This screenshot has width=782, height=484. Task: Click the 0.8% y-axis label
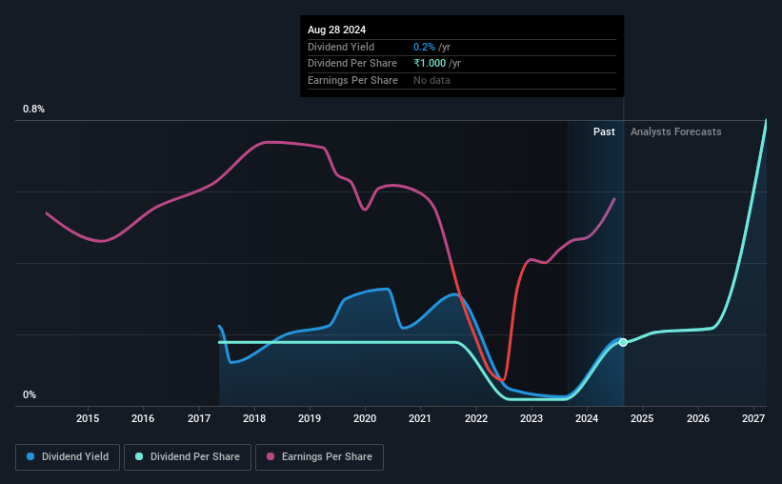coord(34,110)
